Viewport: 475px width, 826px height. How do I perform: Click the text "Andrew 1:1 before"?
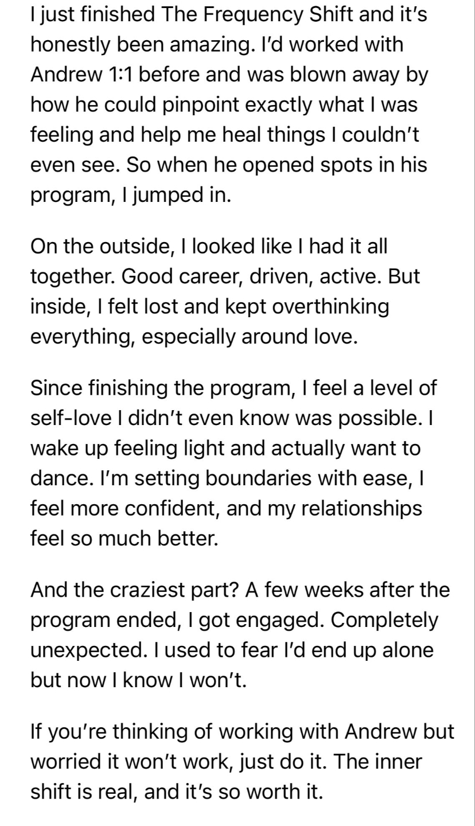pyautogui.click(x=112, y=74)
